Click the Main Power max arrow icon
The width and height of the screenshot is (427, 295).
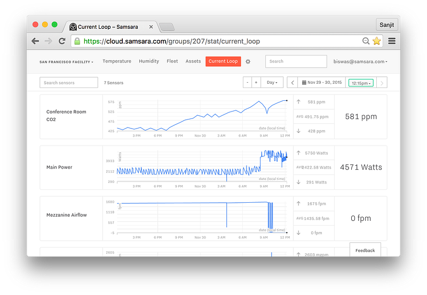[x=298, y=153]
